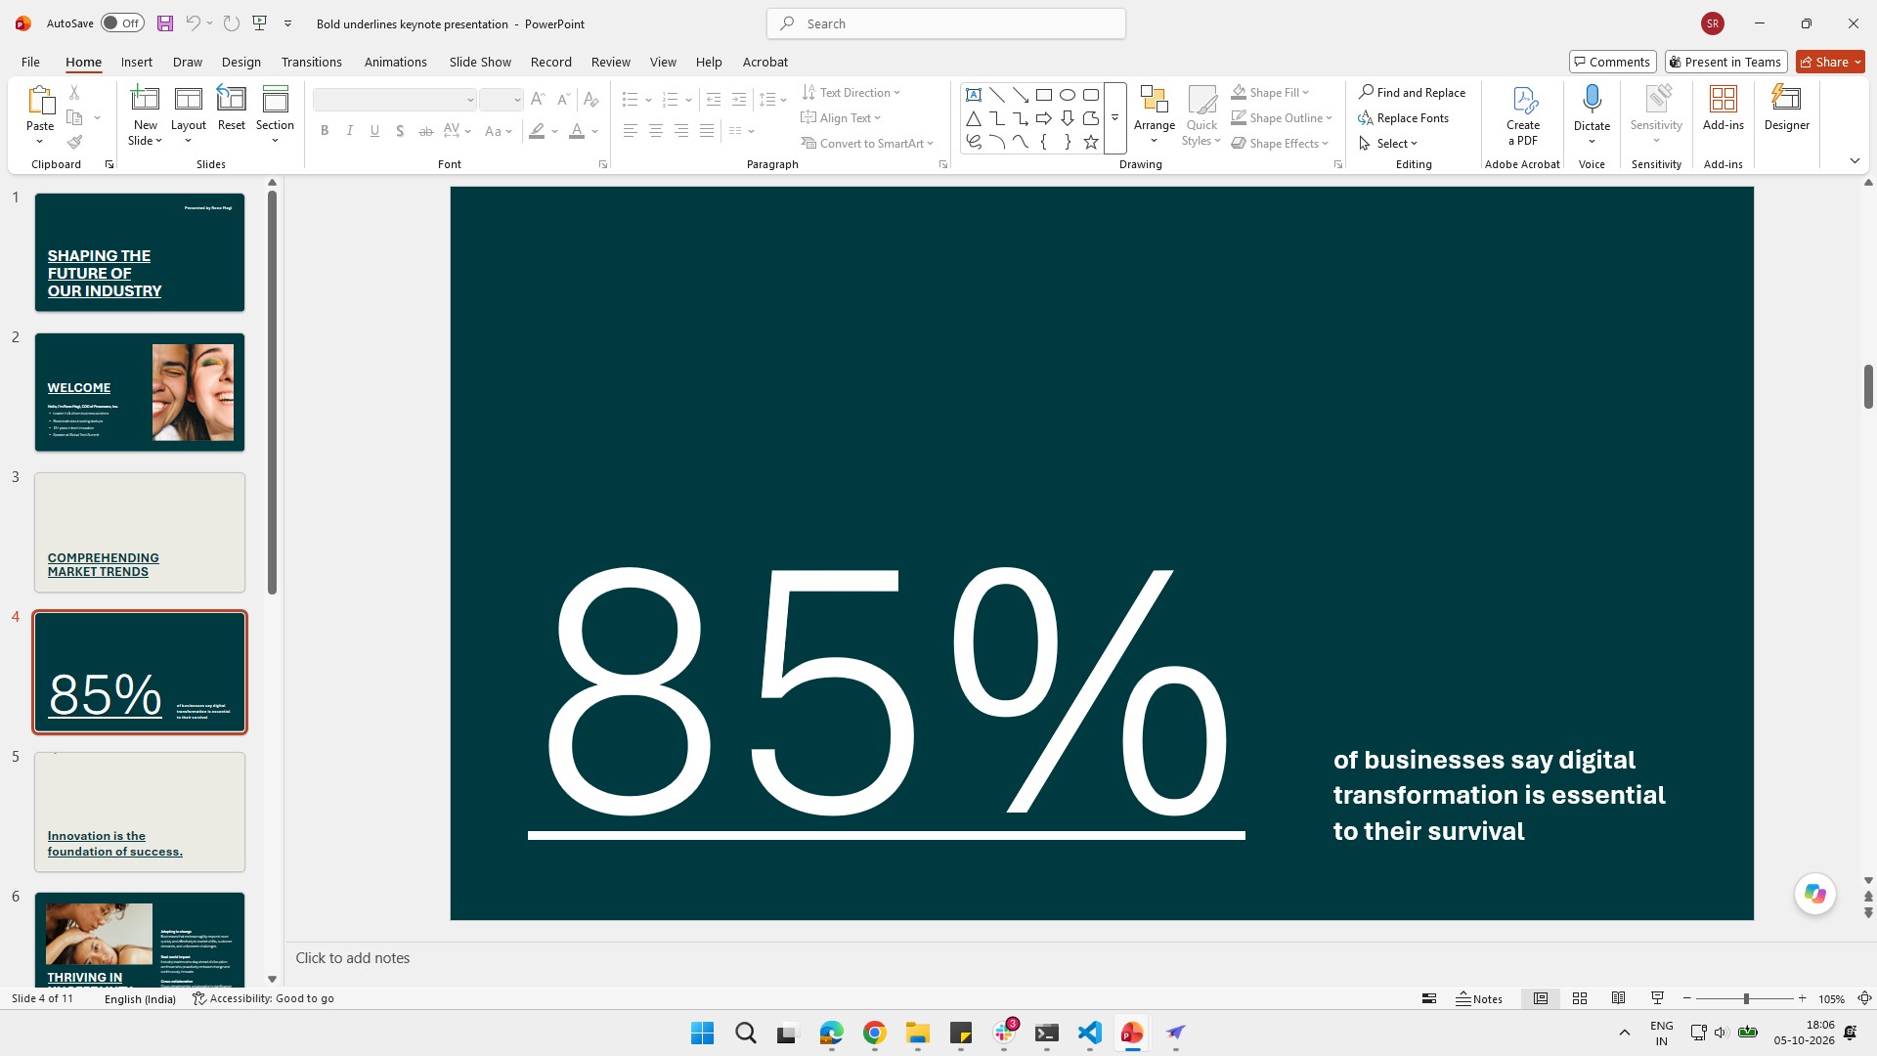Start Slide Show from status bar icon

(1658, 998)
